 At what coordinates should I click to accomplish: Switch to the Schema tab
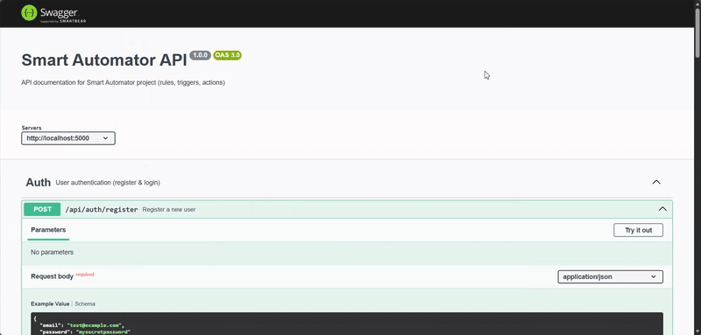[85, 304]
